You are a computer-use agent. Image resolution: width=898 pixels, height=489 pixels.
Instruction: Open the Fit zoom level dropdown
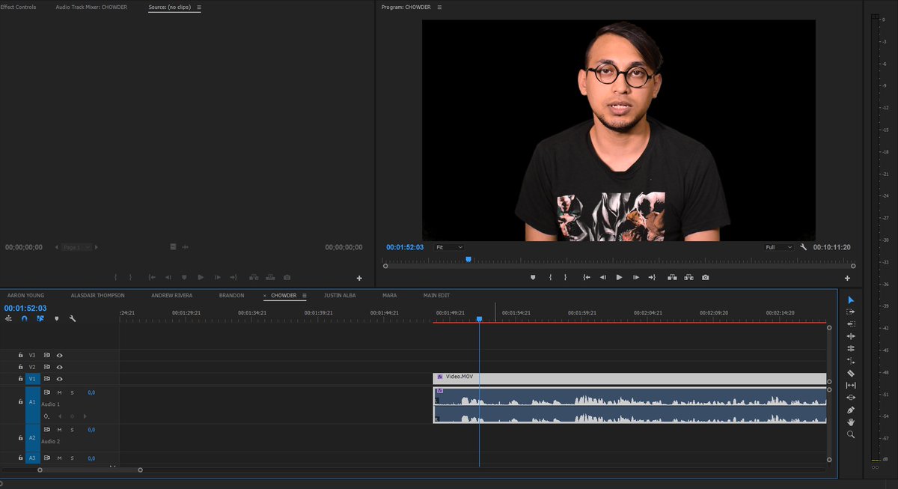point(448,247)
